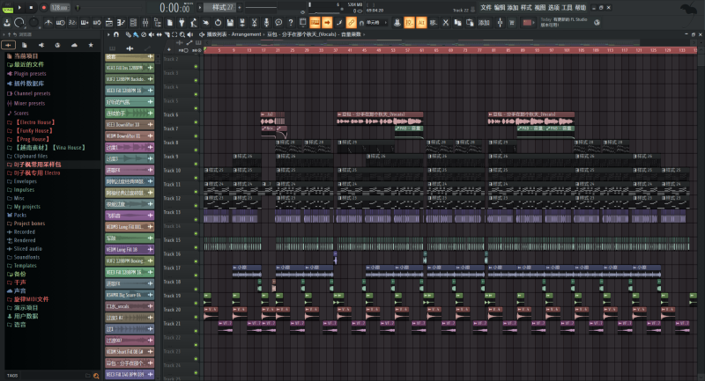Toggle the Track 10 mute LED
Image resolution: width=705 pixels, height=381 pixels.
pos(196,178)
